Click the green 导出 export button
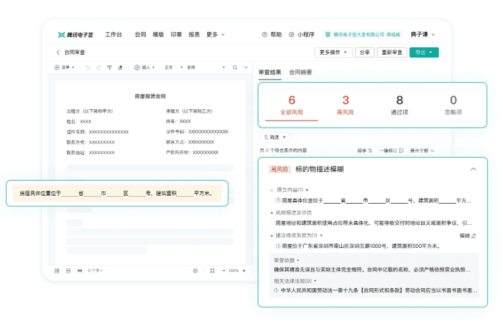Viewport: 503px width, 336px height. click(x=424, y=52)
